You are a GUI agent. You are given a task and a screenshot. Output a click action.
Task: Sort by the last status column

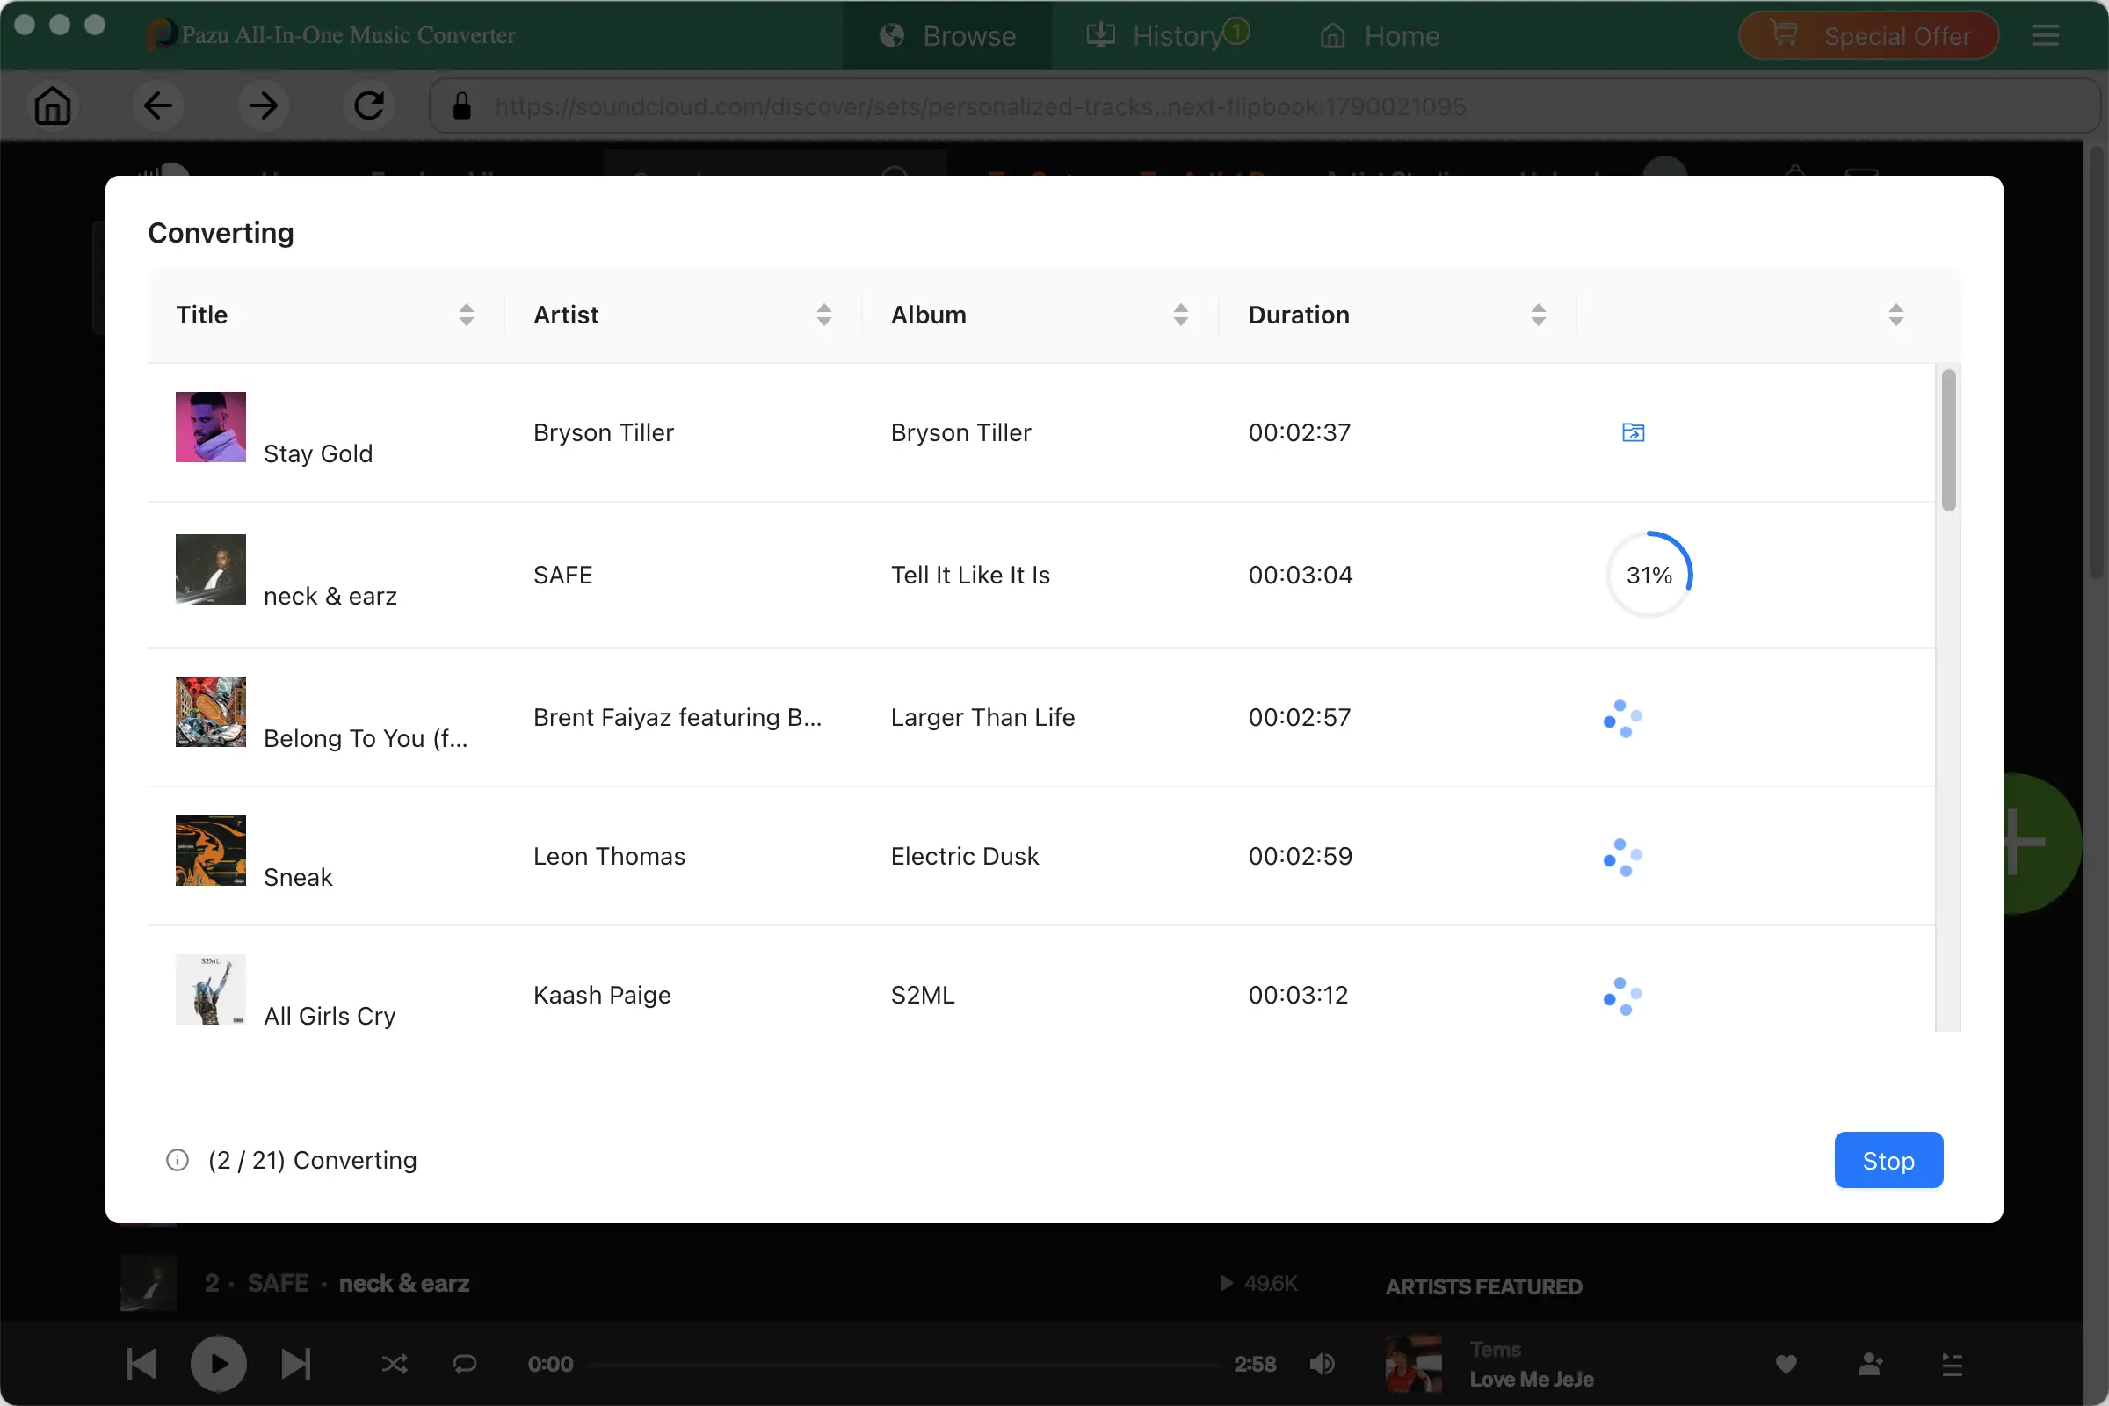(1895, 315)
